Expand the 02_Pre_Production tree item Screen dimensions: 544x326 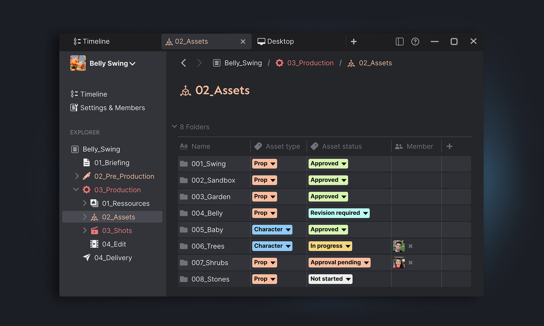[77, 176]
